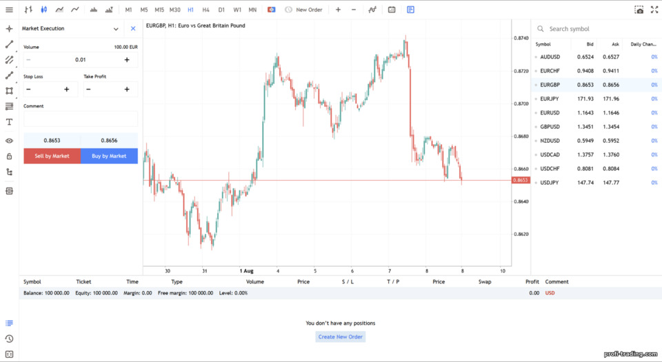Switch chart to candlestick view

click(44, 10)
